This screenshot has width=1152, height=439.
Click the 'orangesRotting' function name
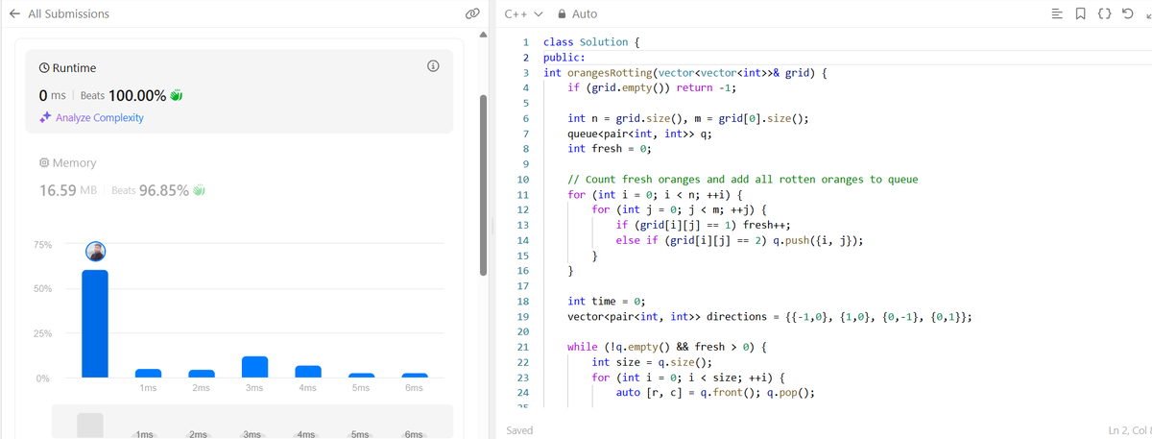611,73
